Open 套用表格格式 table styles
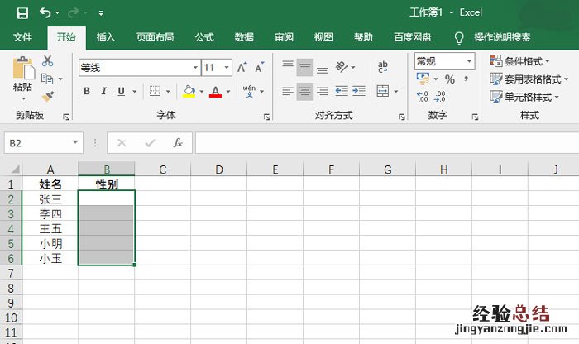 pyautogui.click(x=529, y=79)
